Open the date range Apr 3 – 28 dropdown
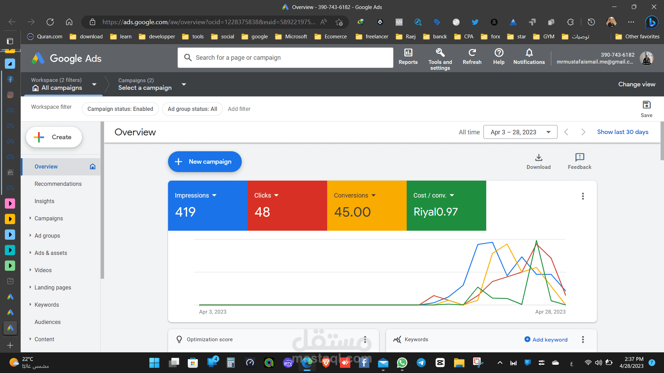The height and width of the screenshot is (373, 664). point(520,132)
